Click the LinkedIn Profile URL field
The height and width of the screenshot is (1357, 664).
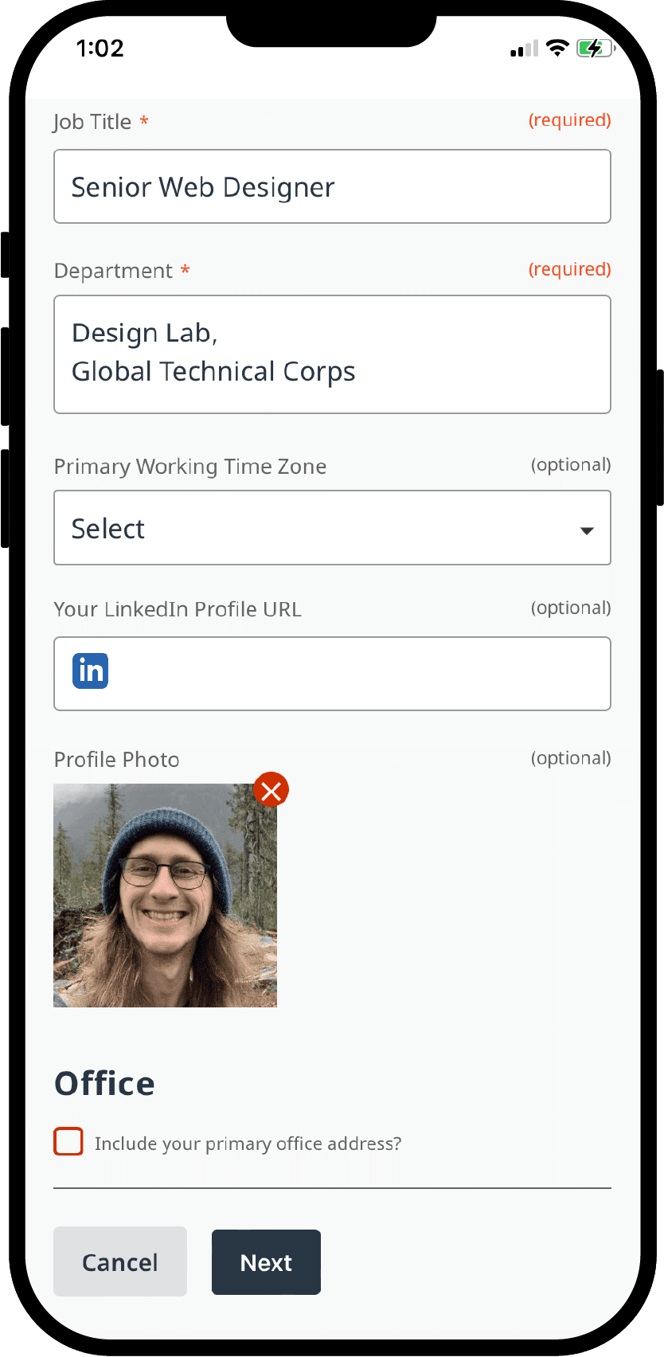(332, 674)
